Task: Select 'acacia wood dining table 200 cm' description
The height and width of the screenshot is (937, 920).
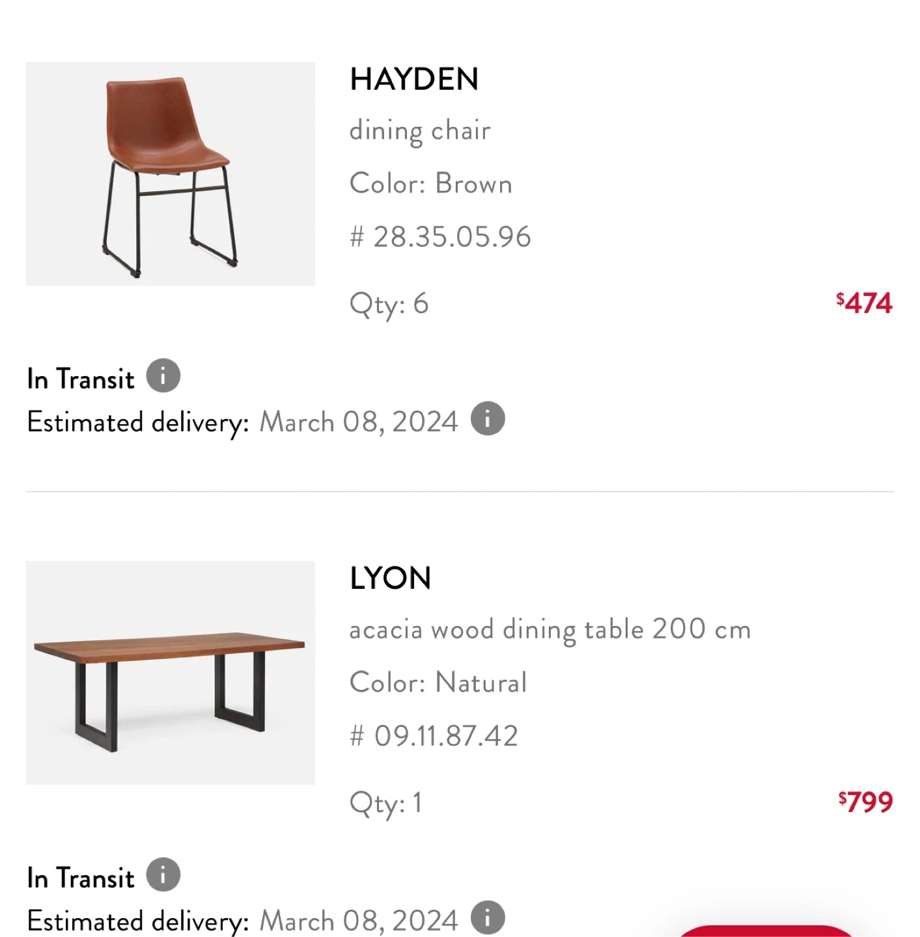Action: pyautogui.click(x=550, y=630)
